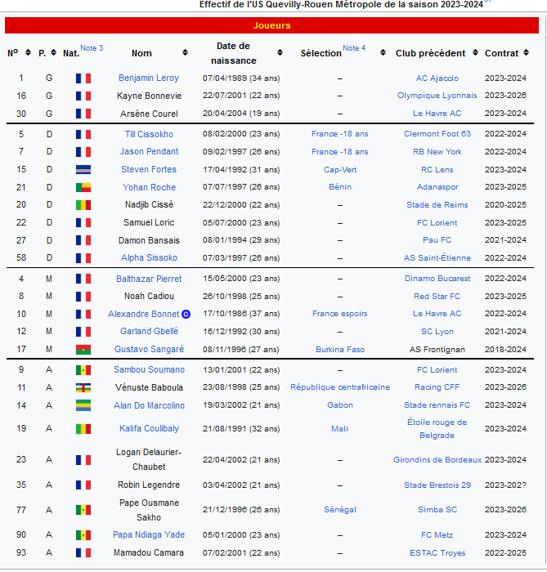Click the Mali flag in Kalifa Coulibaly row
This screenshot has height=572, width=547.
click(83, 429)
